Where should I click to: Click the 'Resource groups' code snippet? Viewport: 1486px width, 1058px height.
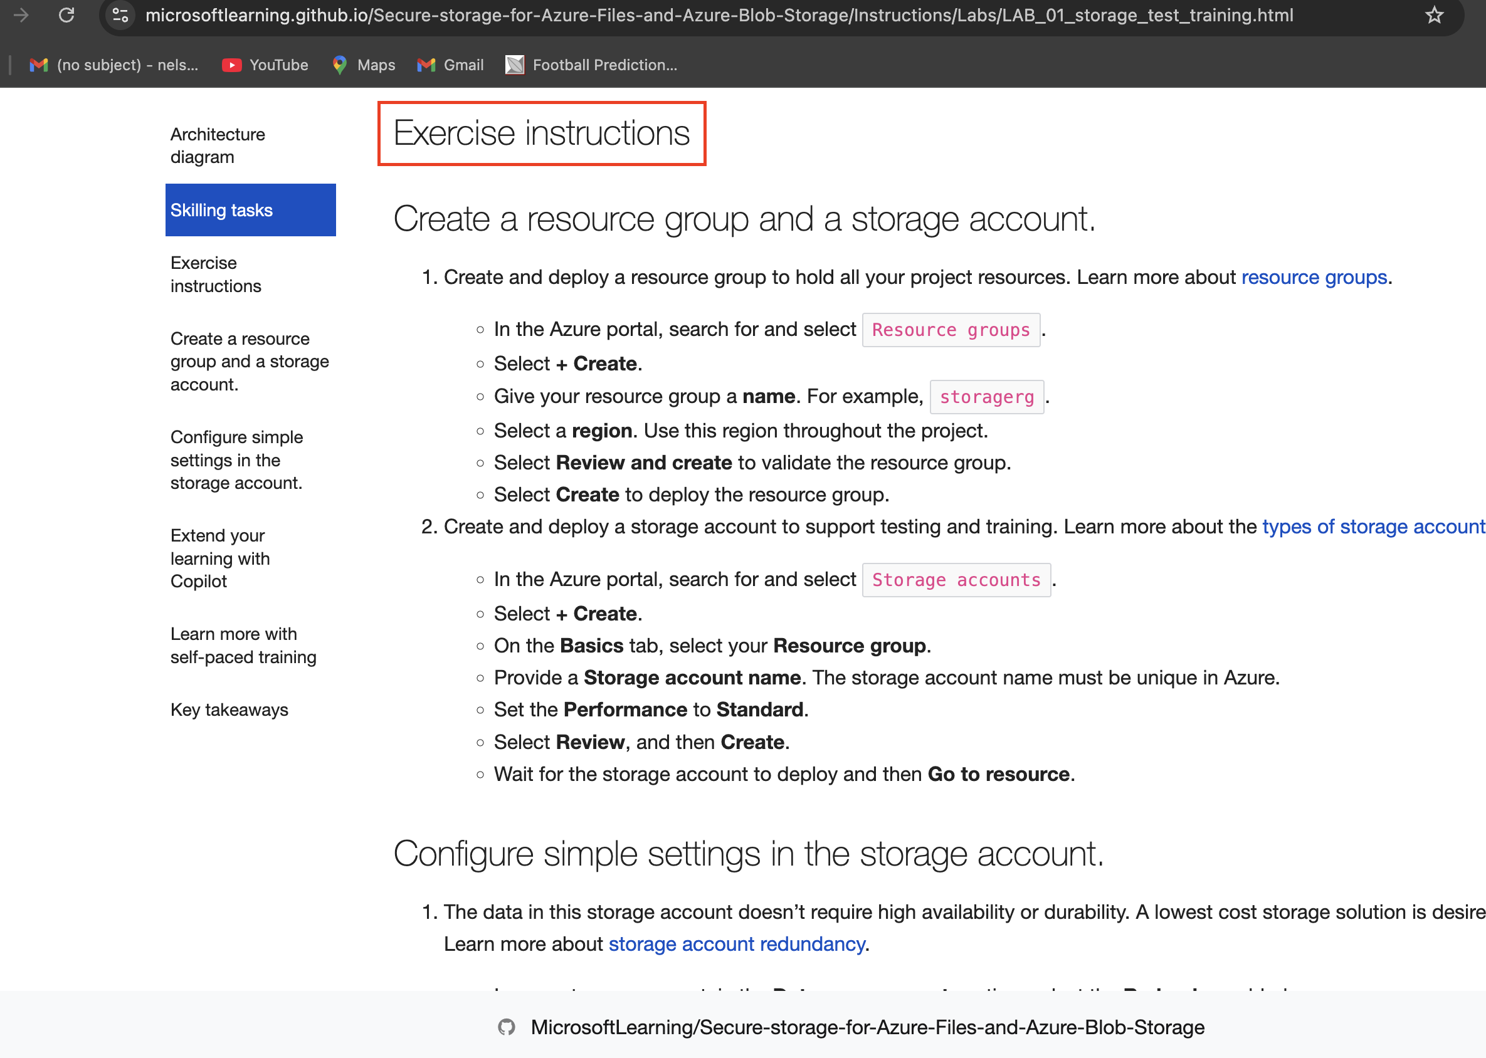pos(951,330)
